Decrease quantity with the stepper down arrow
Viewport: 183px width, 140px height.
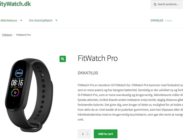coord(87,135)
